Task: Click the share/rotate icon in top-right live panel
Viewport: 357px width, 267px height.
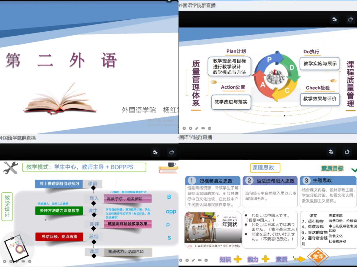Action: (350, 19)
